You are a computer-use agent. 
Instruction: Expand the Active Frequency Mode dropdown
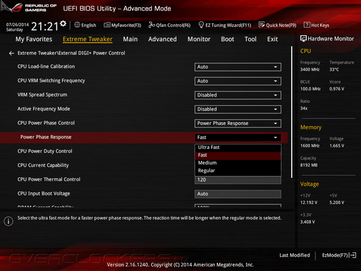pos(237,109)
